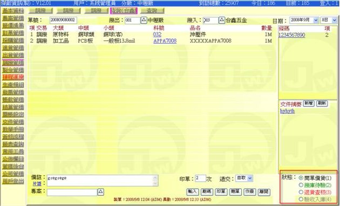Open the lookup triangle next to 撥出 001
This screenshot has width=340, height=206.
pos(144,20)
